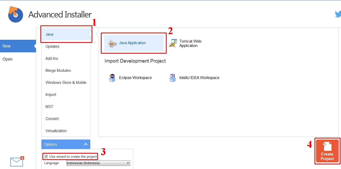Viewport: 341px width, 169px height.
Task: Select Windows Store & Mobile category
Action: [66, 83]
